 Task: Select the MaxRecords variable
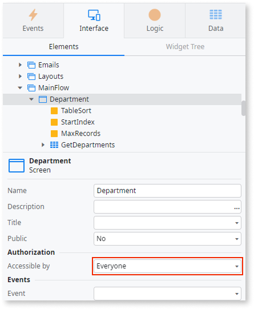point(80,134)
